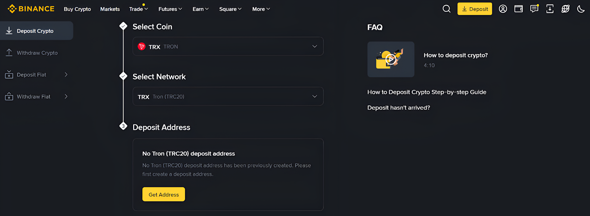Image resolution: width=590 pixels, height=216 pixels.
Task: Open your profile icon
Action: pos(503,8)
